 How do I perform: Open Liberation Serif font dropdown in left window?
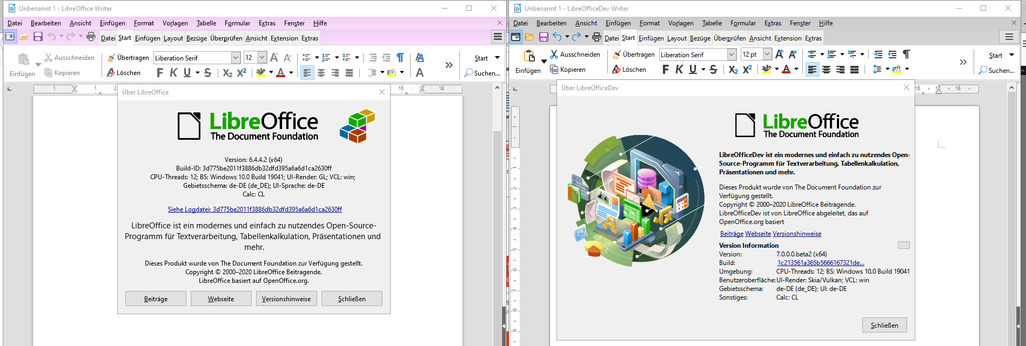pyautogui.click(x=236, y=58)
